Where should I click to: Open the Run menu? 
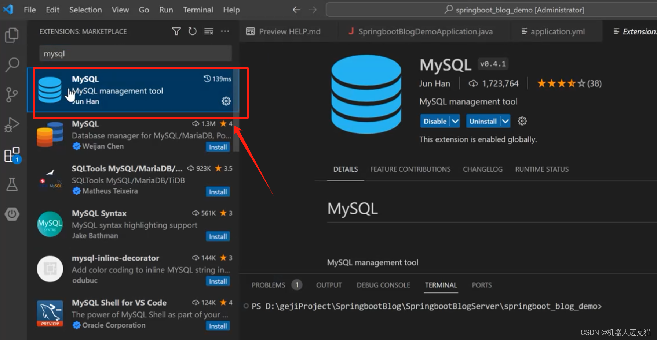[x=166, y=10]
